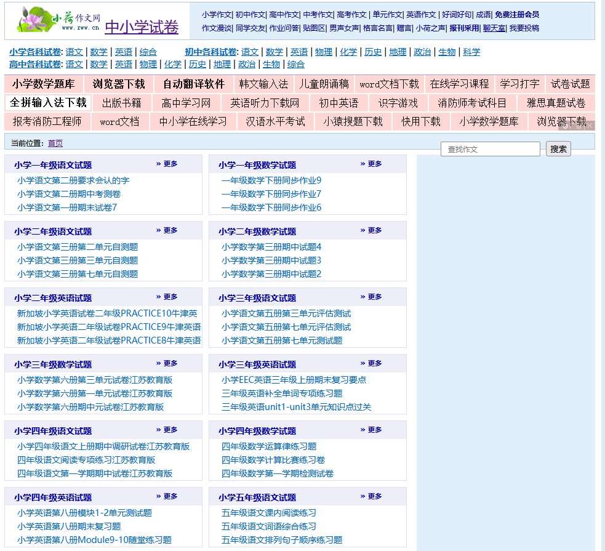
Task: Go to 高考作文 in top navigation
Action: click(x=351, y=15)
